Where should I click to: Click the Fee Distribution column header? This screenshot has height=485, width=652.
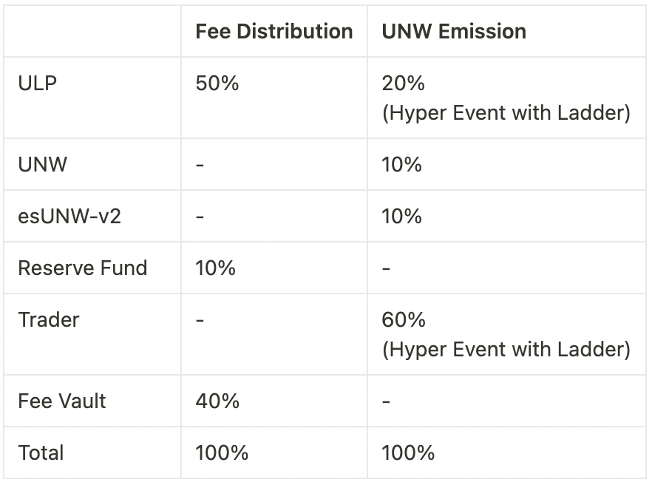point(274,32)
